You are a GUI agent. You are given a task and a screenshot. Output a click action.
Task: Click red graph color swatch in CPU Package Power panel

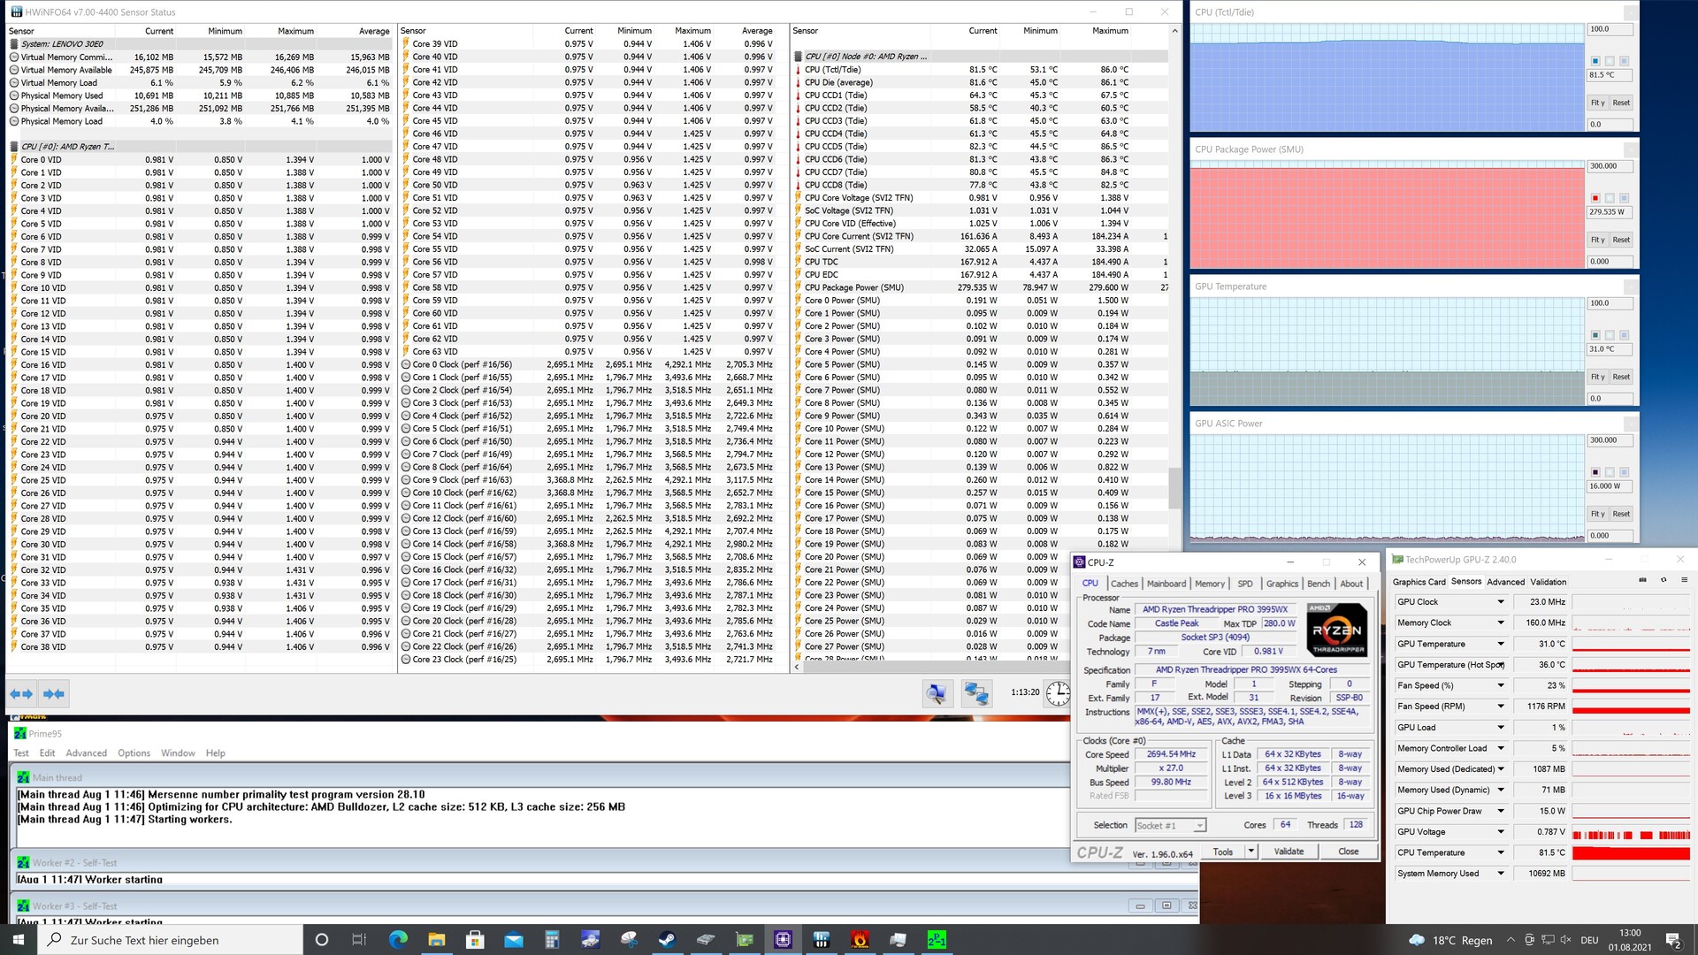[1595, 198]
